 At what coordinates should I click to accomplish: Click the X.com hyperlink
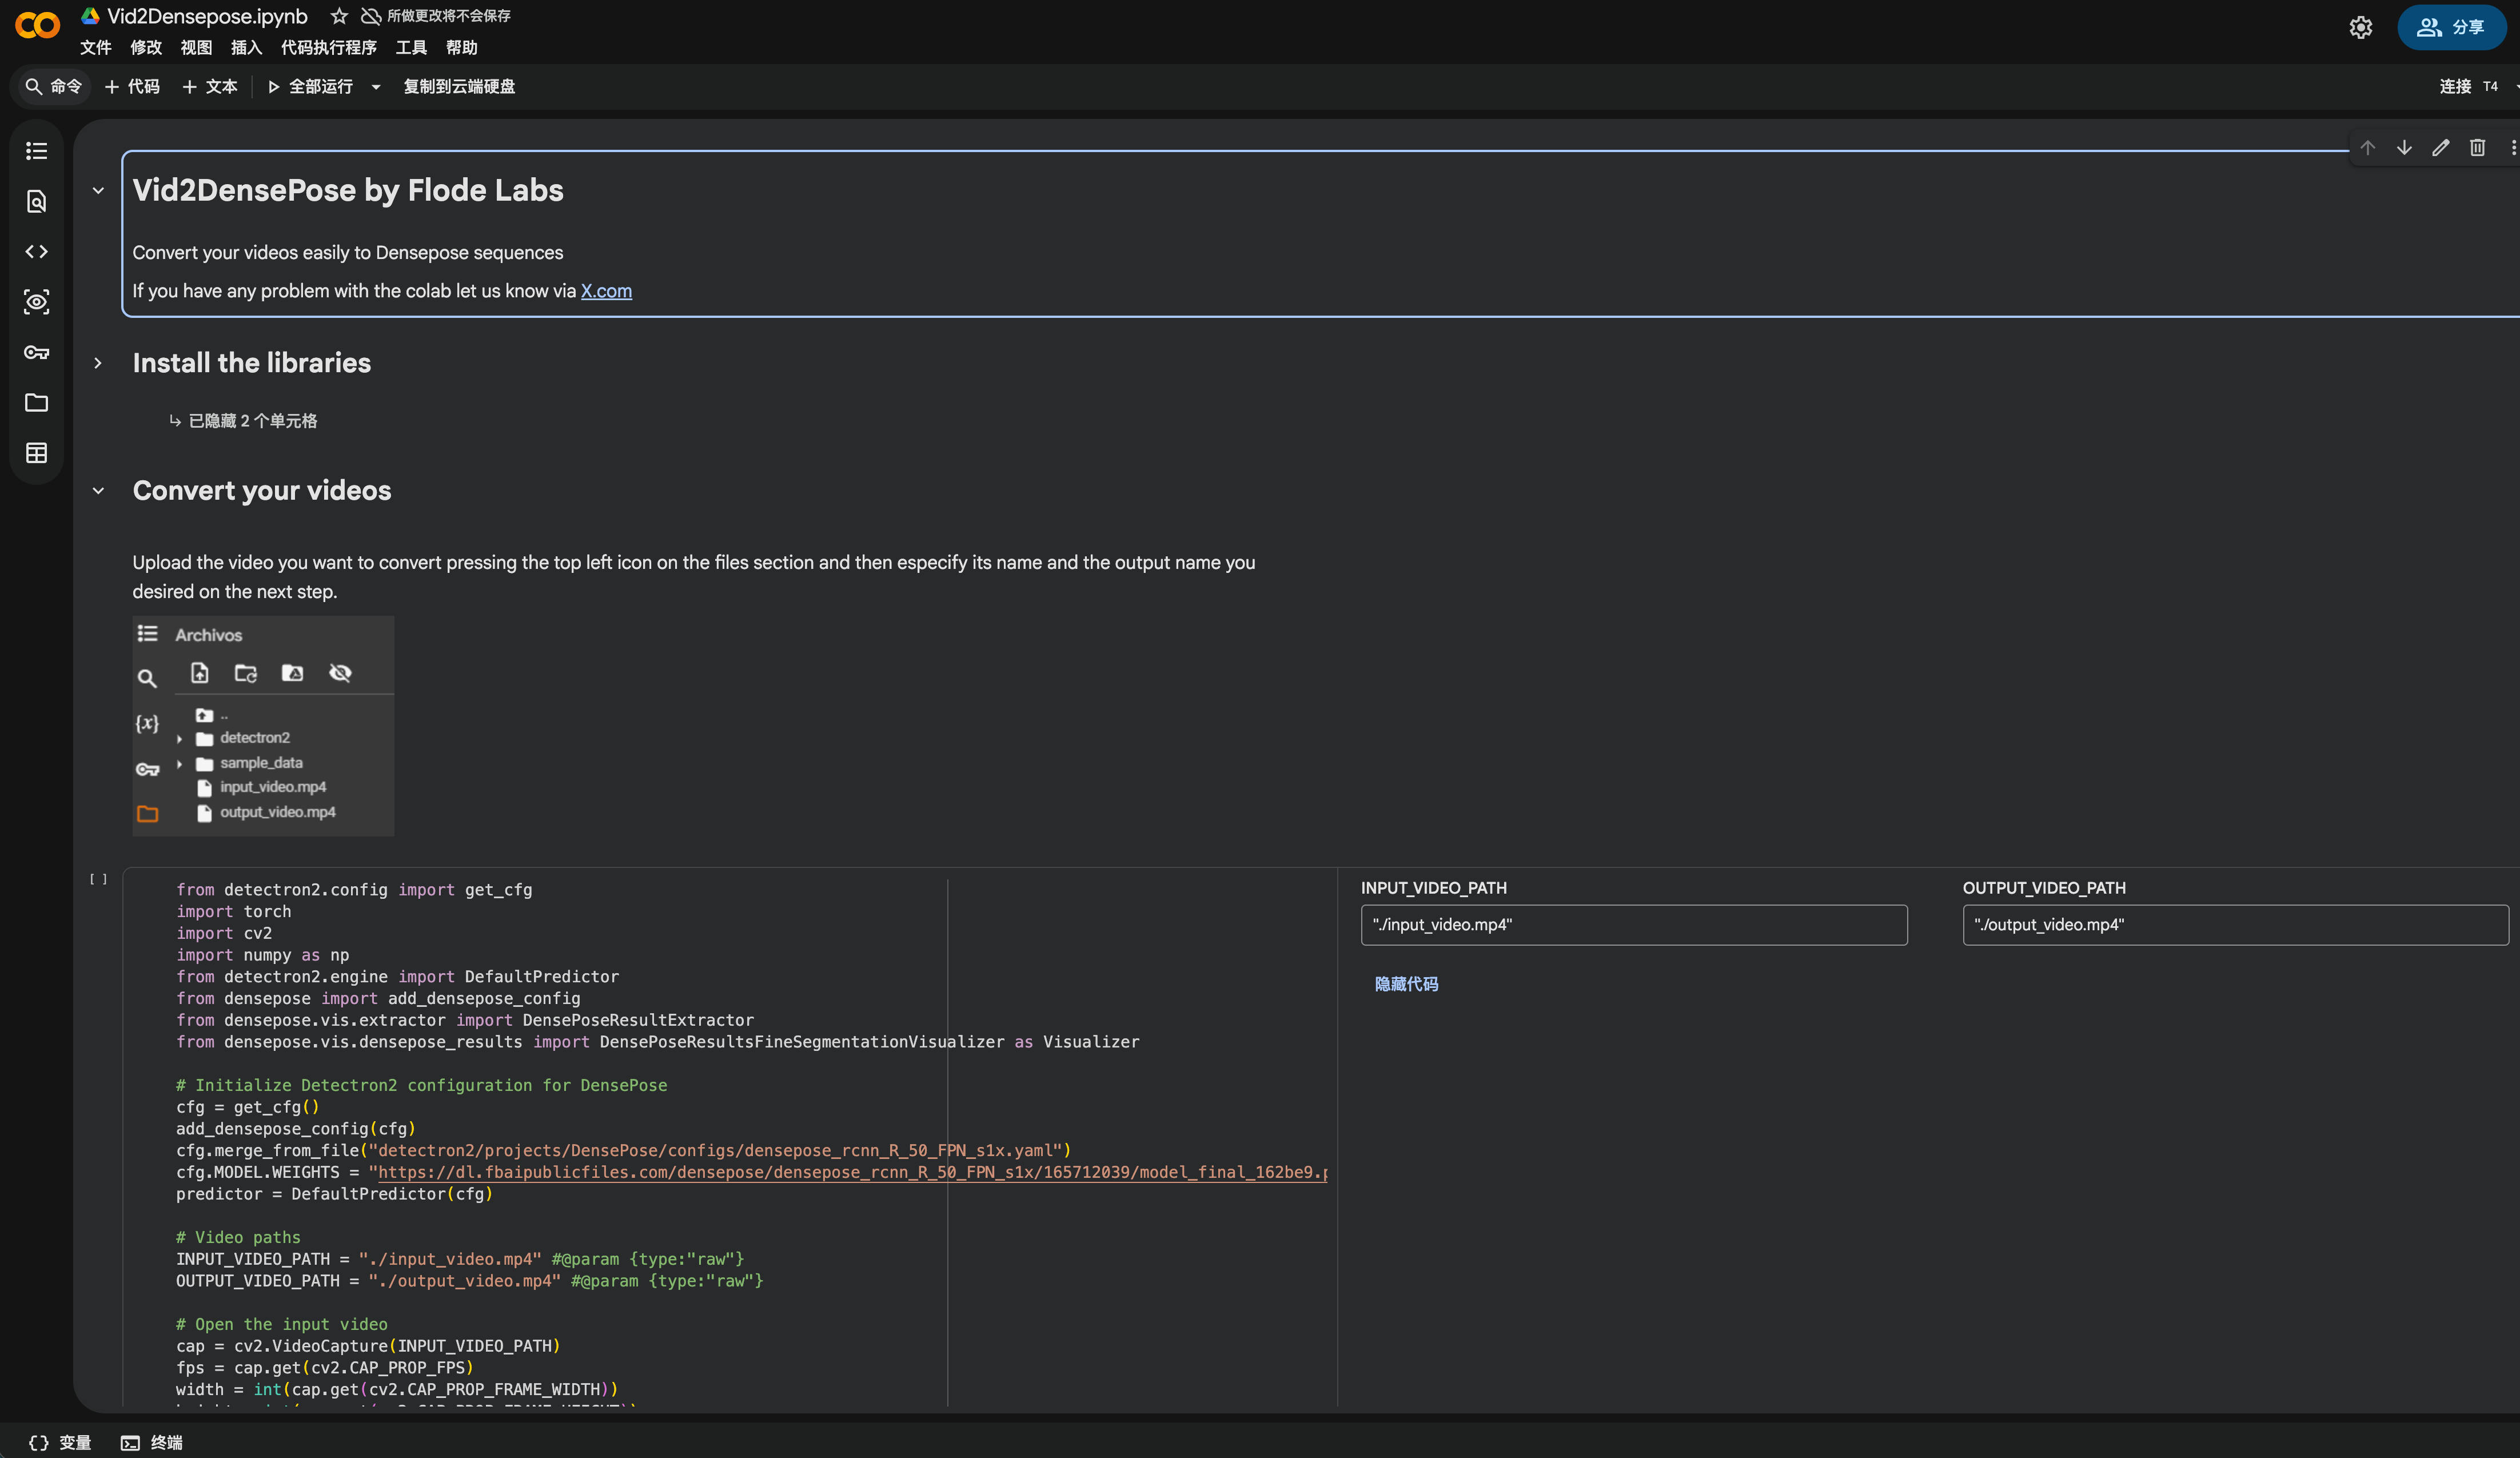tap(606, 291)
